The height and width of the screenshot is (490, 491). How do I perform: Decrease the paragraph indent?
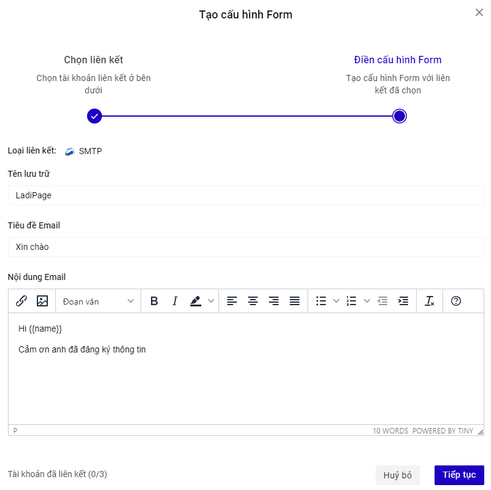(x=382, y=301)
